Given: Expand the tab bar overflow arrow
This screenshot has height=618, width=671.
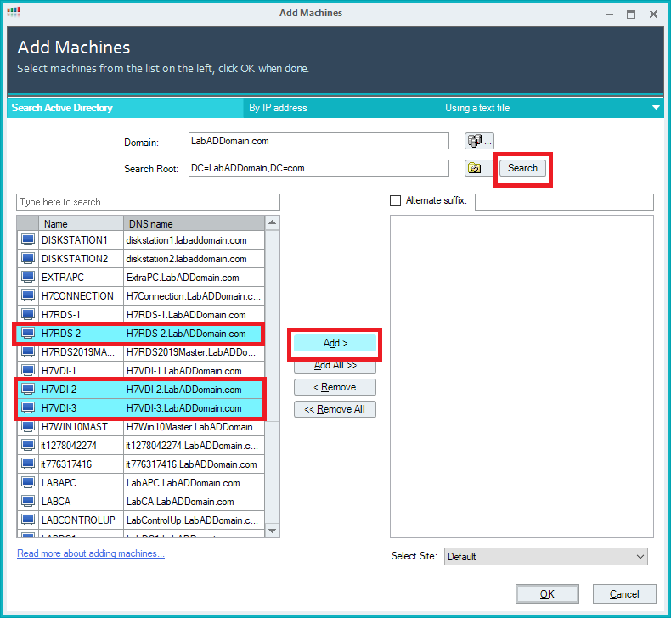Looking at the screenshot, I should pos(656,108).
